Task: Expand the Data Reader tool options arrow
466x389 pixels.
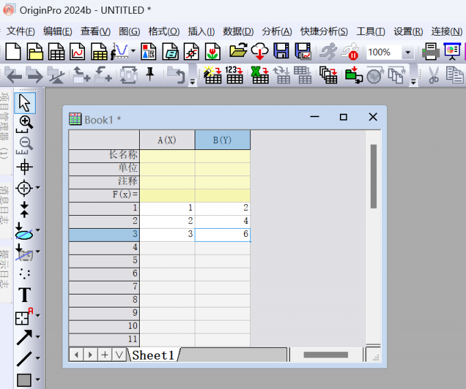Action: click(38, 188)
